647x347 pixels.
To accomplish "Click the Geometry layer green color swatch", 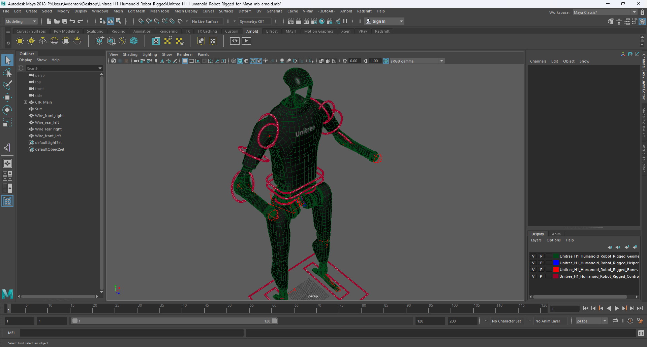I will (556, 256).
